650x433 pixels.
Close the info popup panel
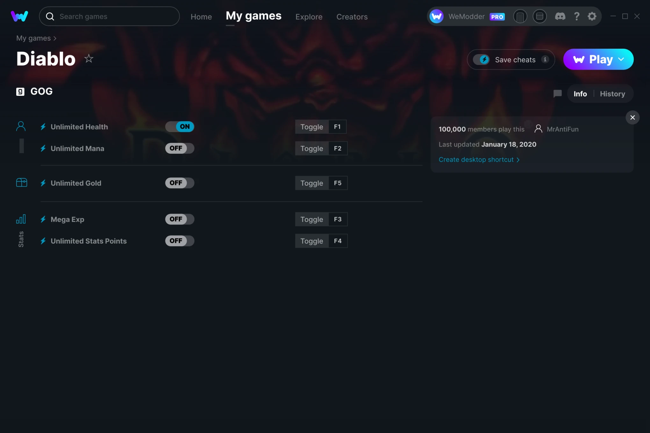tap(632, 117)
